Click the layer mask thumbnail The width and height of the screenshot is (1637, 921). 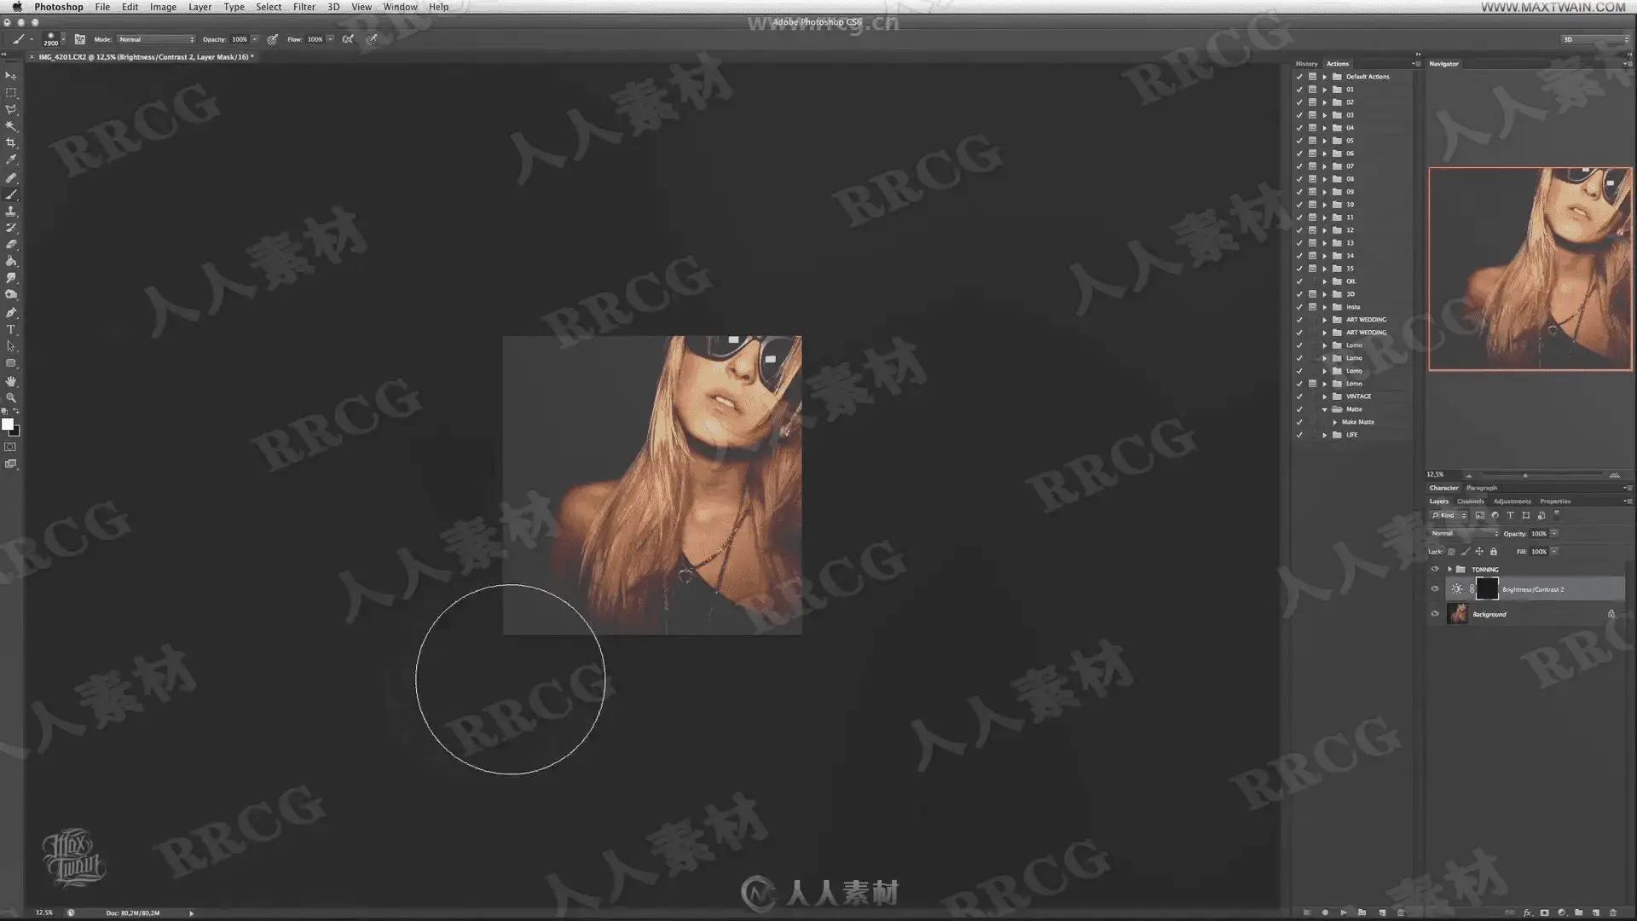pos(1486,589)
